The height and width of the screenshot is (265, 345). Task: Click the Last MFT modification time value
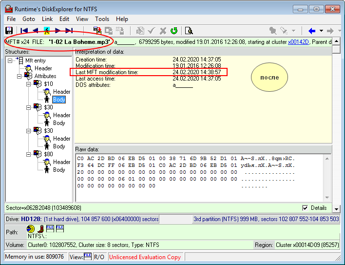[x=197, y=72]
